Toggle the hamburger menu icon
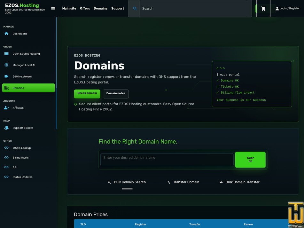This screenshot has height=228, width=304. [53, 9]
